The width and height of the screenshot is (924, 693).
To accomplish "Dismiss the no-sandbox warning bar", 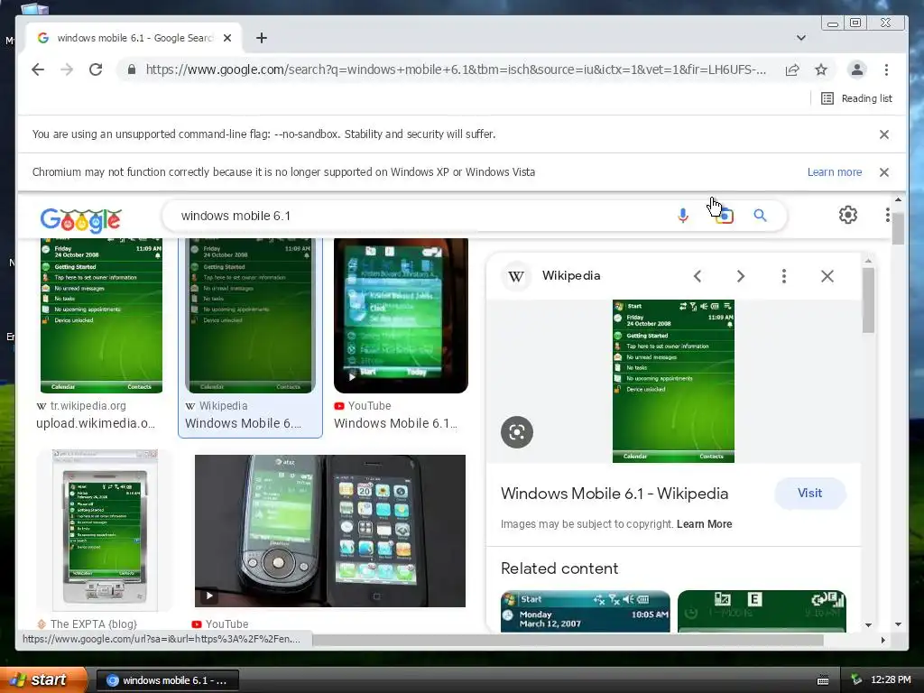I will (884, 134).
